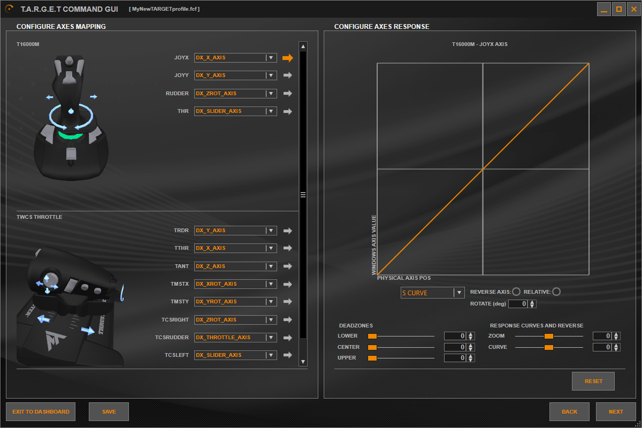Viewport: 642px width, 428px height.
Task: Click the Lower deadzone slider handle
Action: tap(372, 337)
